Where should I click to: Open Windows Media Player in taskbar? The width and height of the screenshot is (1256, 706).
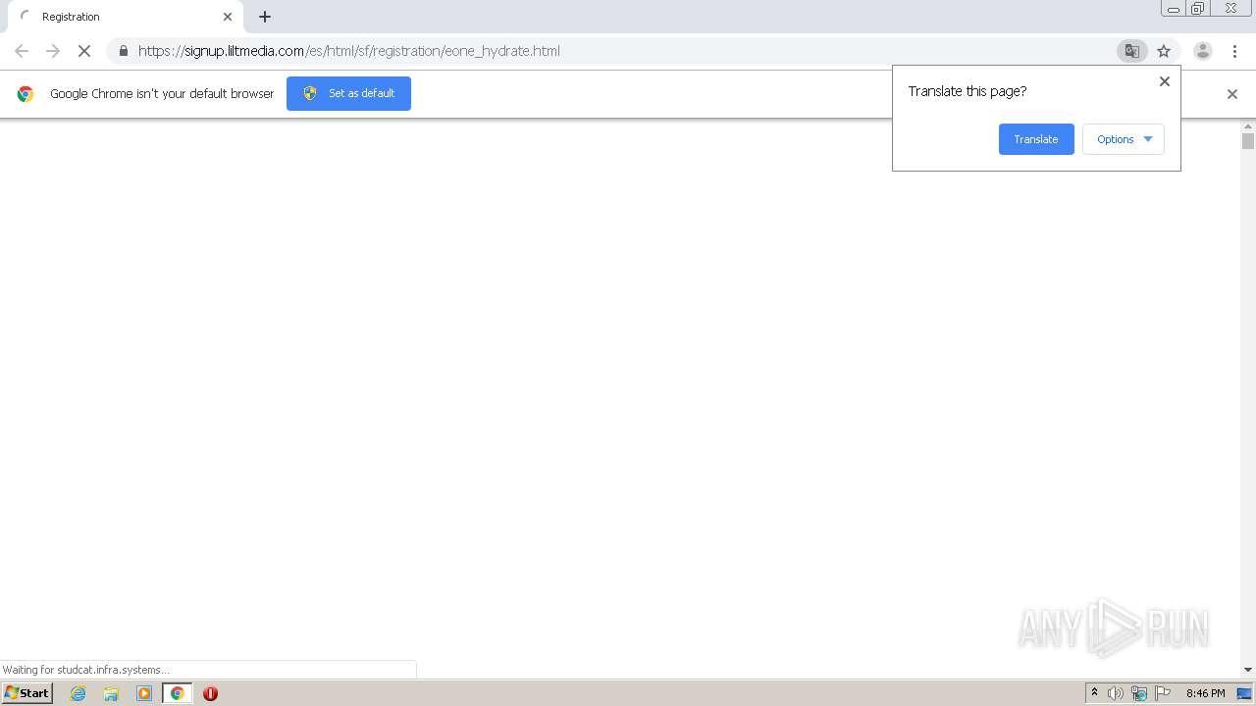(144, 693)
